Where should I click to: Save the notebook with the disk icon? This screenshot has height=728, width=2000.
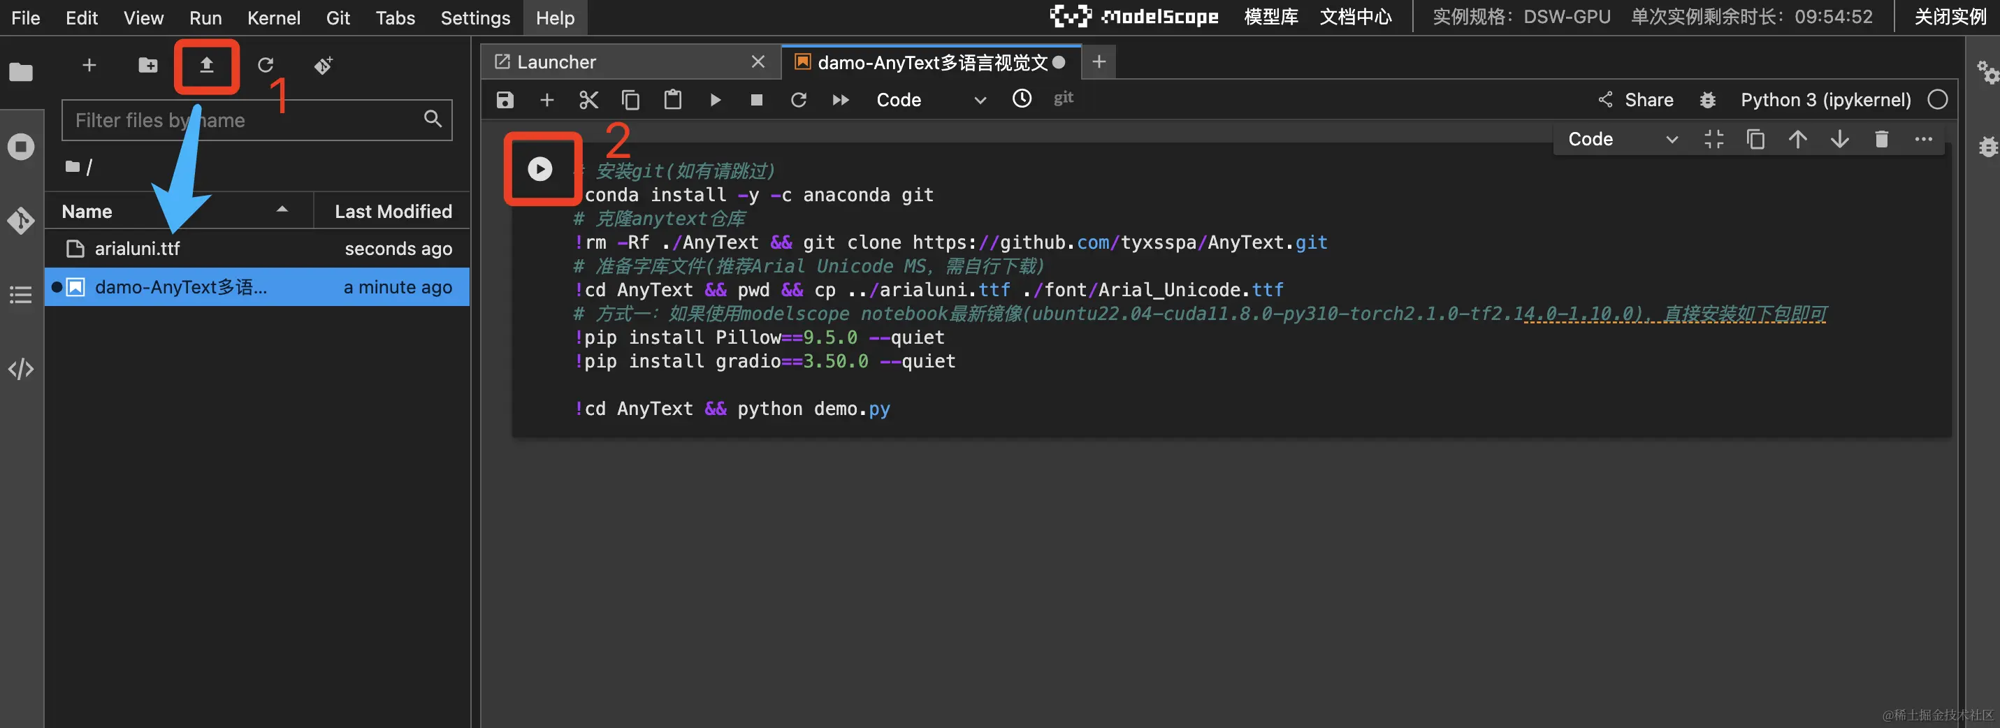click(505, 99)
